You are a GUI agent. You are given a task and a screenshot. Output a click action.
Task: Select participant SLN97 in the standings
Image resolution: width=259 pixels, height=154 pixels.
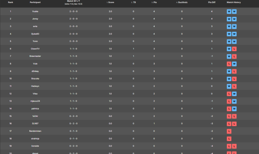pyautogui.click(x=35, y=124)
